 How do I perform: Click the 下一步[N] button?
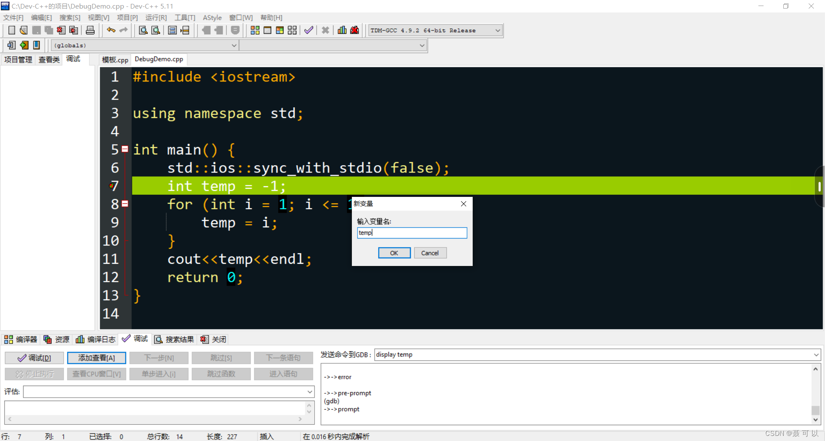pos(159,358)
